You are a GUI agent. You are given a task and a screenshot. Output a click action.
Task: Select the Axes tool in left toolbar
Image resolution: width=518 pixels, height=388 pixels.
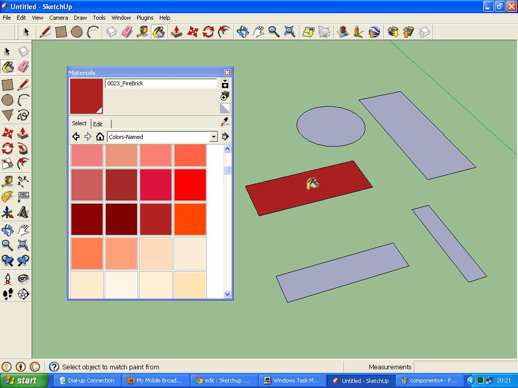pos(8,213)
